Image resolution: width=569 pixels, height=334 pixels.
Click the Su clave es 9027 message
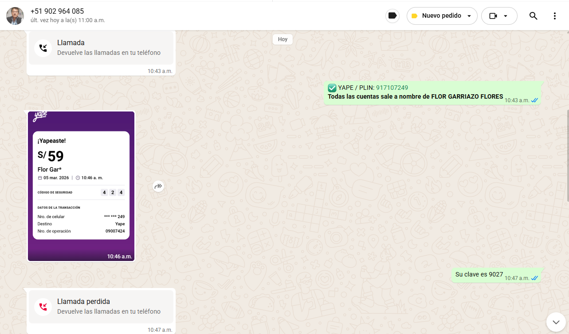tap(479, 274)
